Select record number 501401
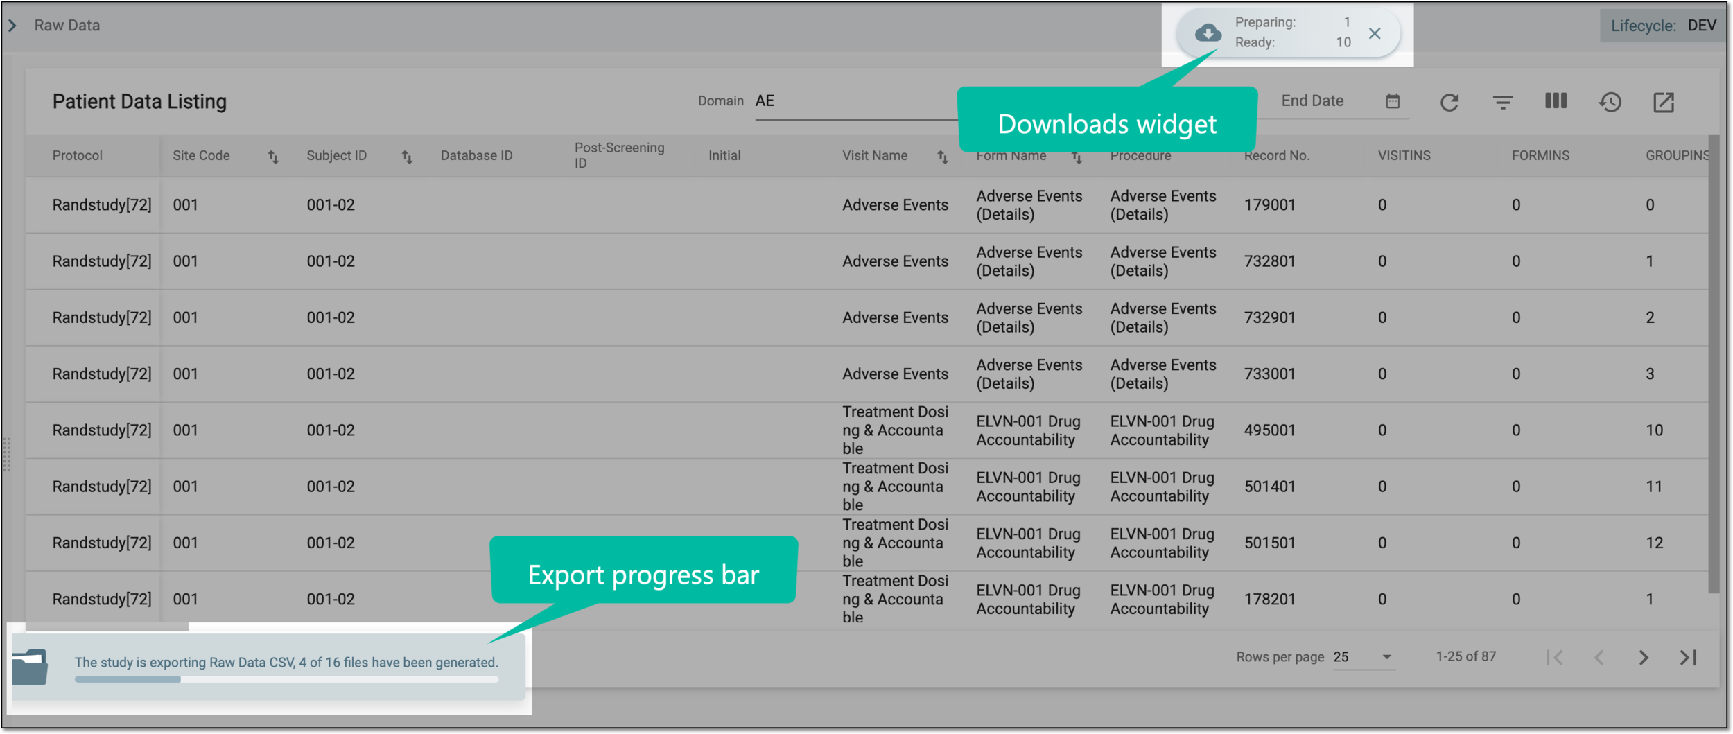This screenshot has height=734, width=1733. [x=1269, y=487]
